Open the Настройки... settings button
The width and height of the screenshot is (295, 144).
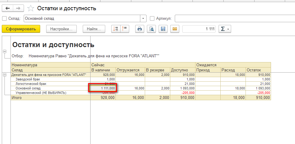coord(61,29)
